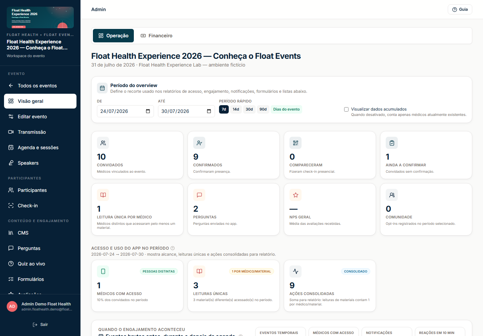Click the Leituras únicas book icon
The width and height of the screenshot is (483, 336).
(x=199, y=271)
